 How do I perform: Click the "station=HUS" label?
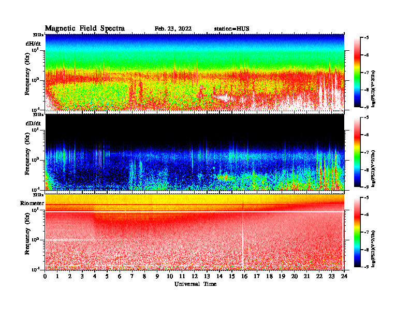pos(231,29)
